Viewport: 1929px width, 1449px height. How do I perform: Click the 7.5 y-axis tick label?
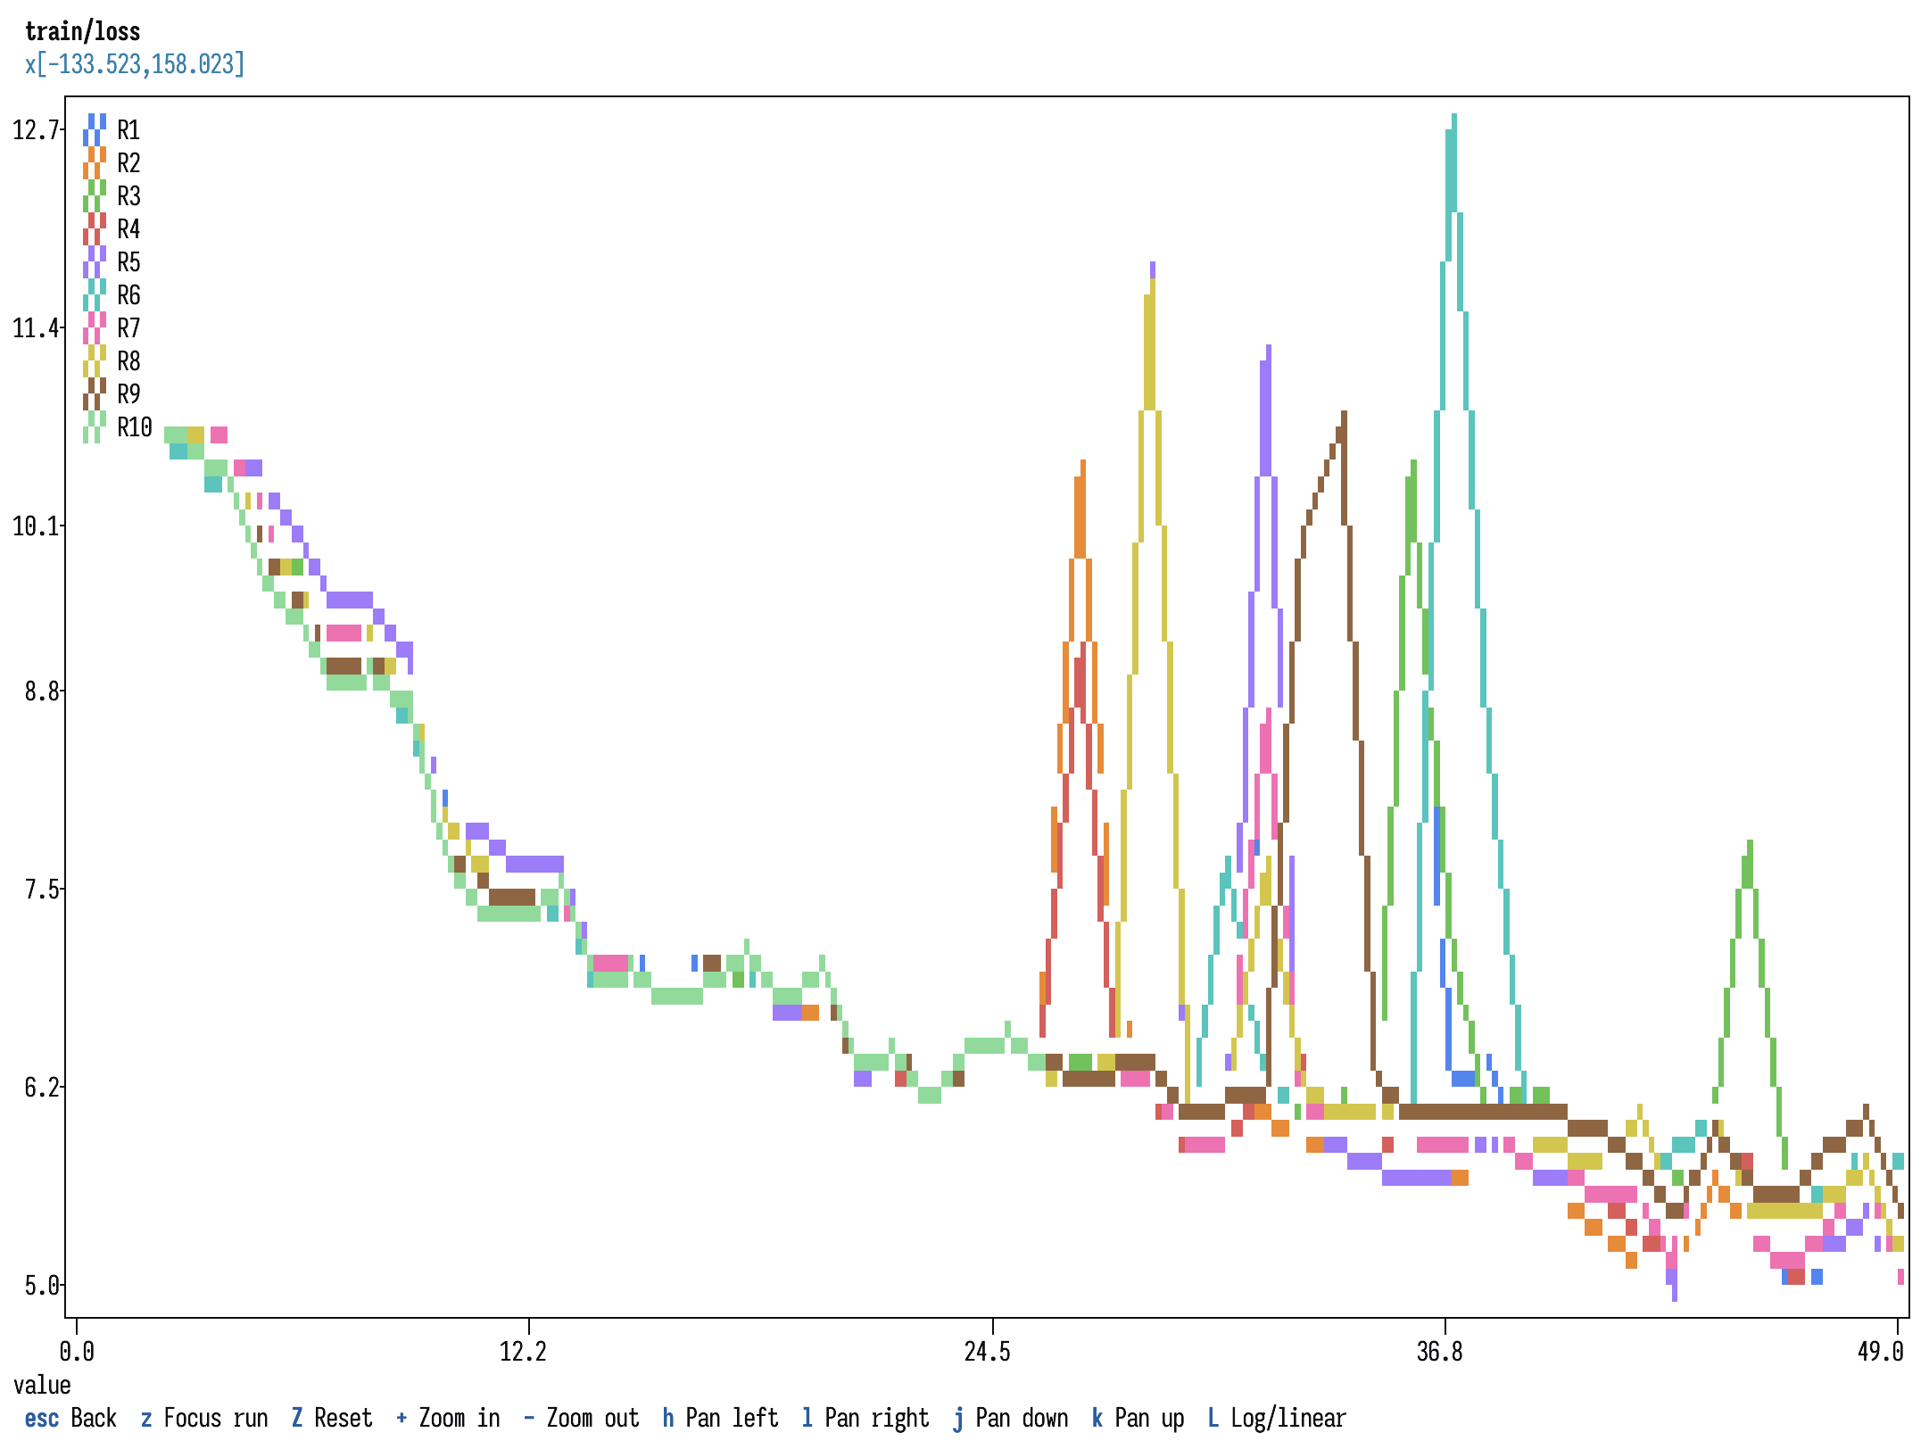(43, 890)
